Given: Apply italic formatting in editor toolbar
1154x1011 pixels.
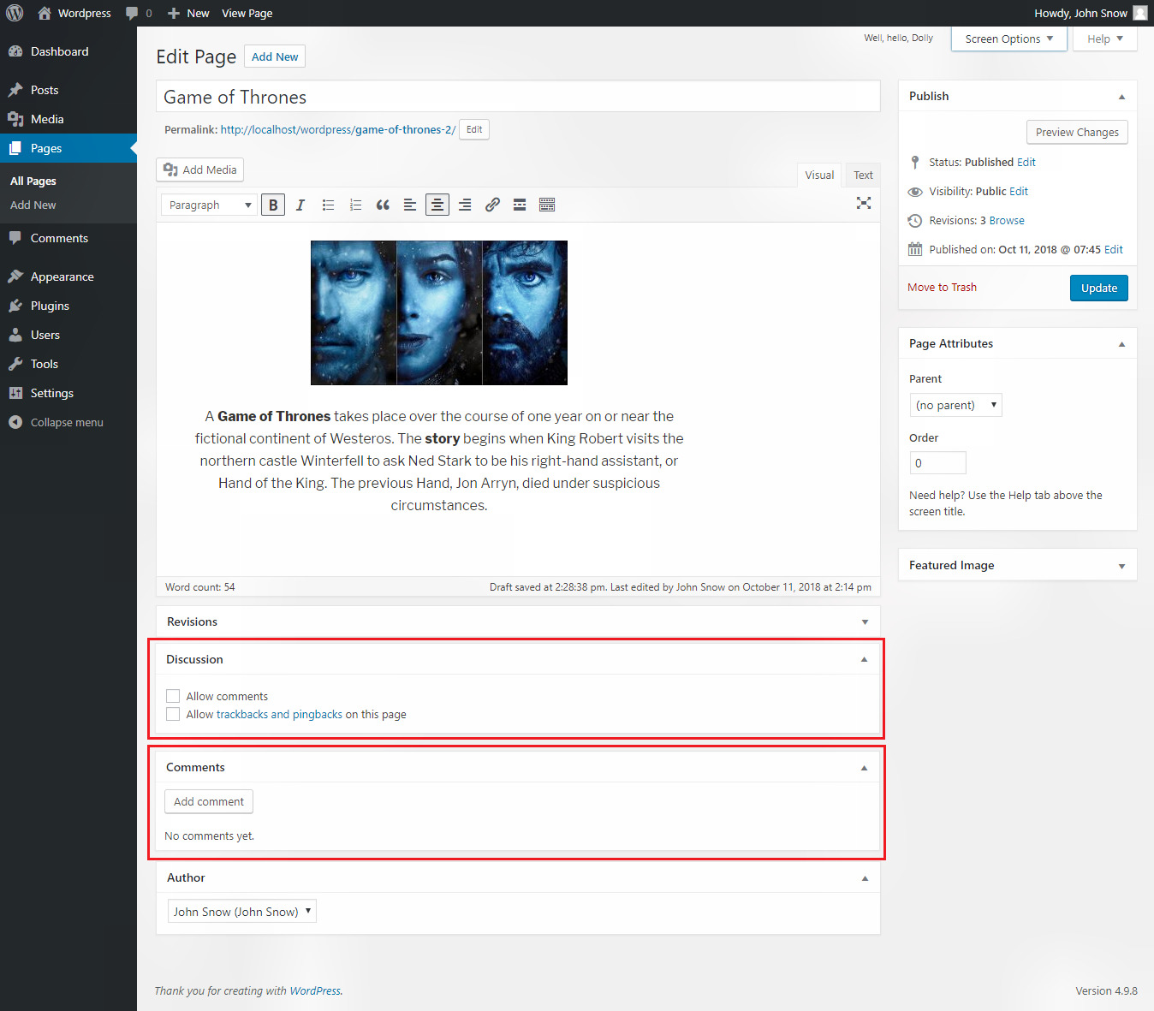Looking at the screenshot, I should click(x=300, y=205).
